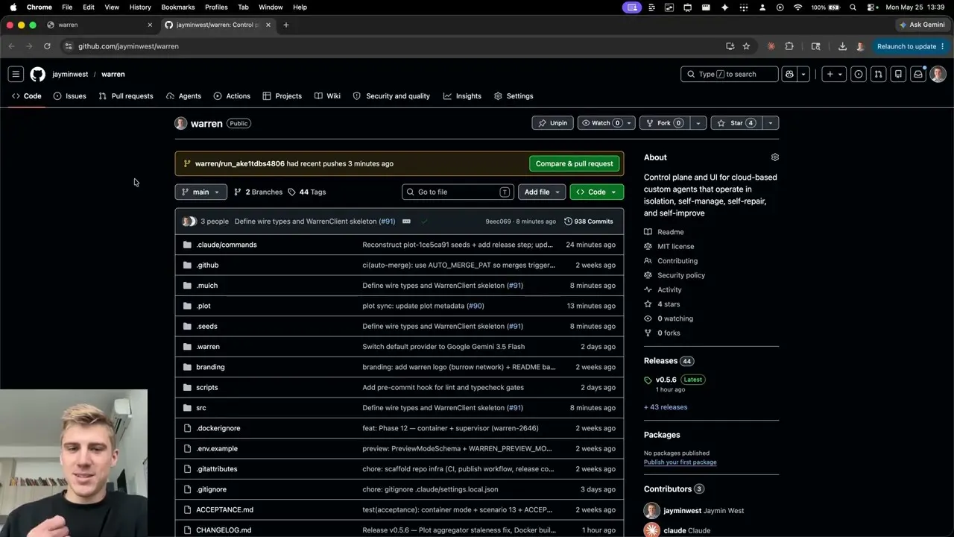
Task: Switch to the Issues tab
Action: pyautogui.click(x=69, y=96)
